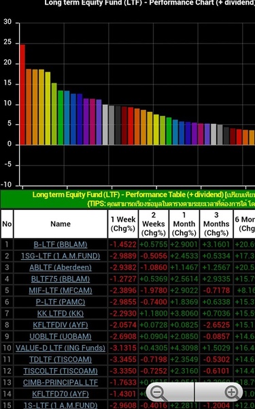The width and height of the screenshot is (255, 409).
Task: Sort table by the No column header
Action: 7,224
